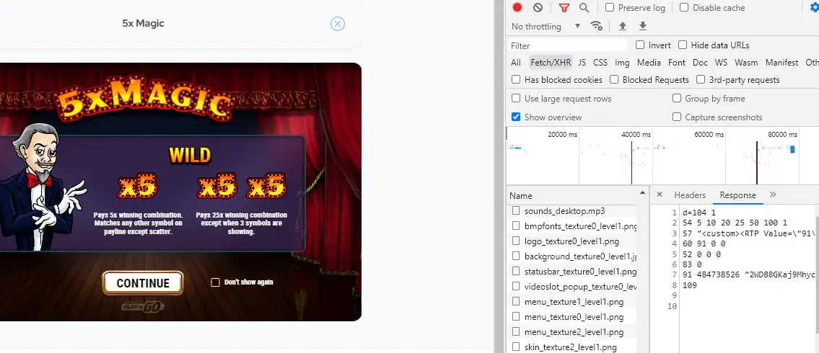This screenshot has height=353, width=819.
Task: Import HAR file upload arrow
Action: click(623, 26)
